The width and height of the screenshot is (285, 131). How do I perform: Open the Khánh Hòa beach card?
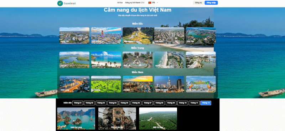click(x=106, y=60)
